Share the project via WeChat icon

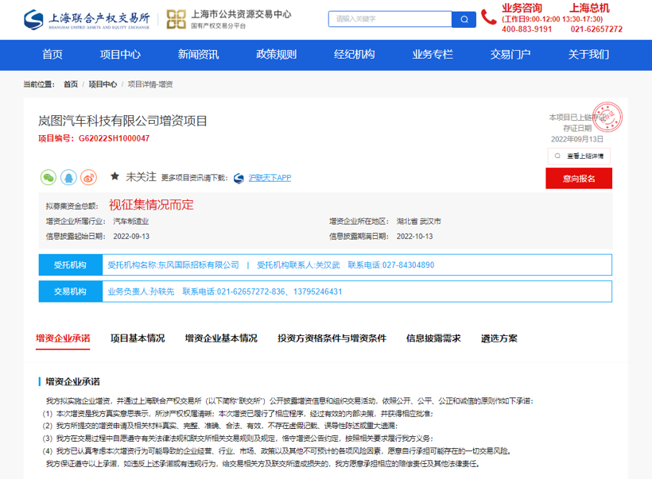pos(49,178)
